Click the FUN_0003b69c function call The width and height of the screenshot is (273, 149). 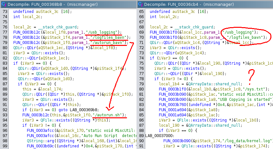(40, 146)
